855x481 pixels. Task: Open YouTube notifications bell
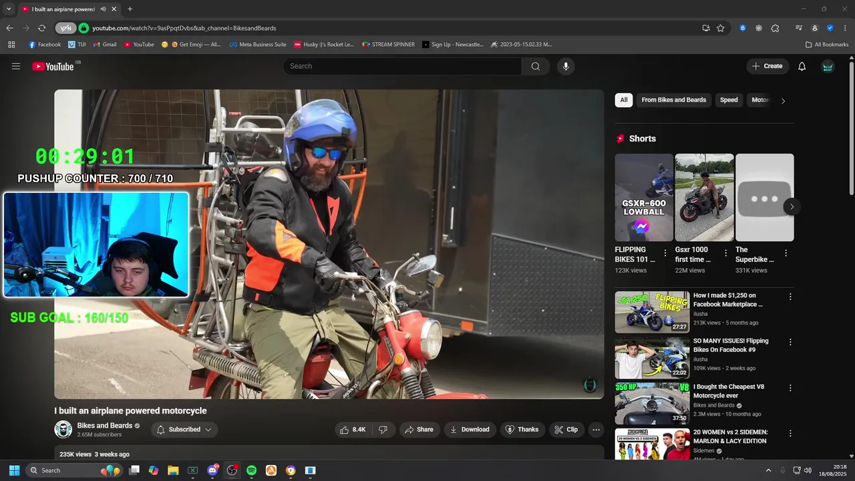tap(802, 66)
